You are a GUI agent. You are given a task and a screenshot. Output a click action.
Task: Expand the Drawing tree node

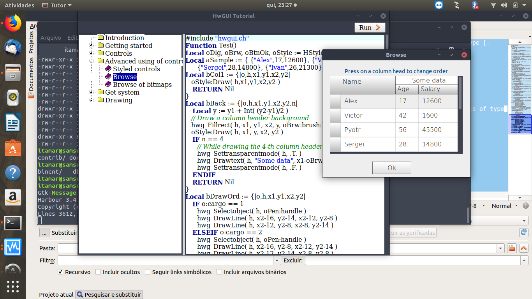(92, 100)
